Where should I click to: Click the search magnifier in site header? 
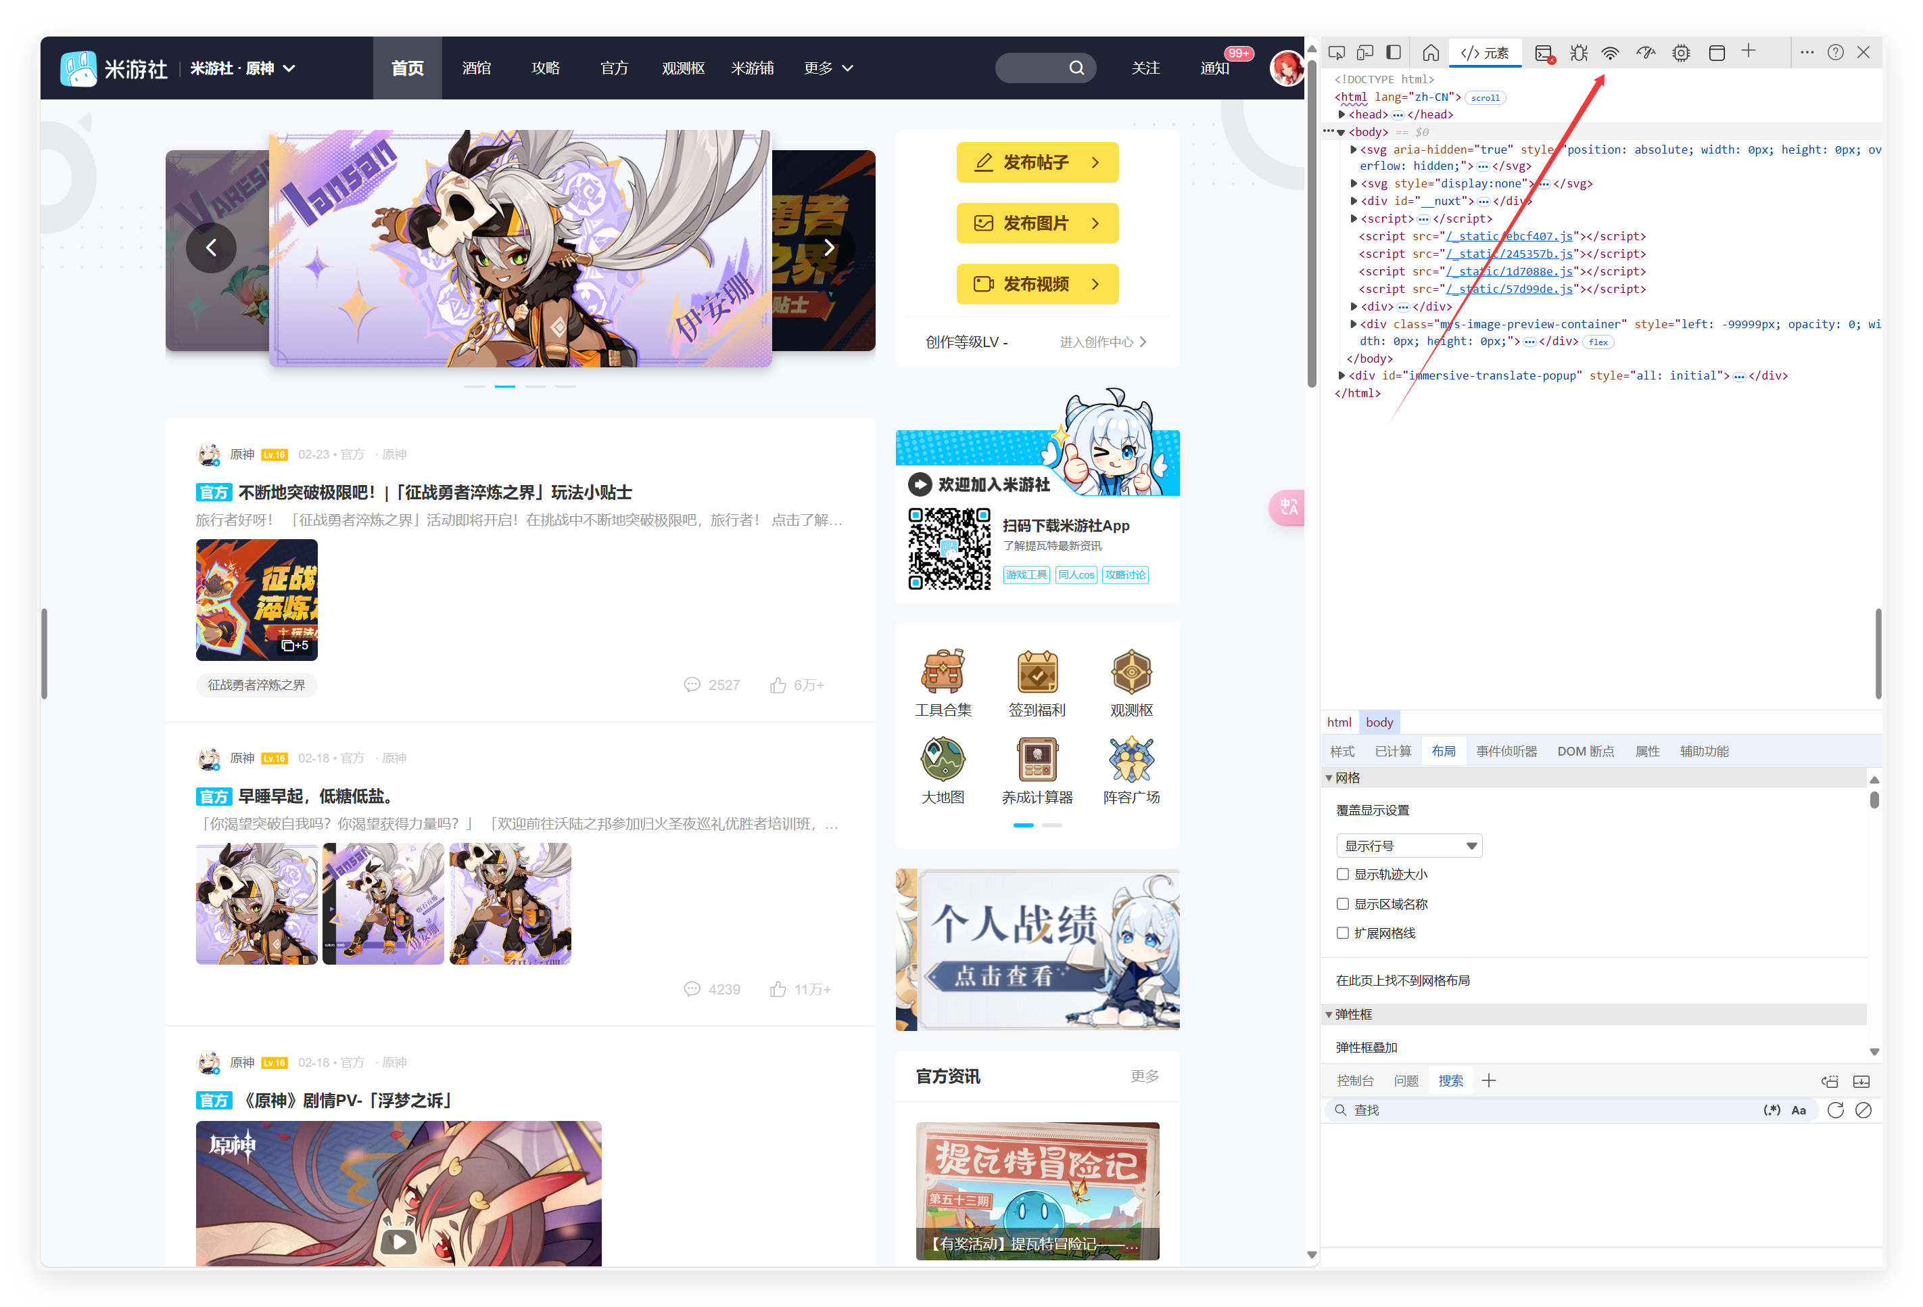pyautogui.click(x=1076, y=68)
